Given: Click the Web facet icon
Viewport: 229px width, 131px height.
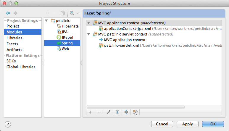Looking at the screenshot, I should (x=59, y=48).
